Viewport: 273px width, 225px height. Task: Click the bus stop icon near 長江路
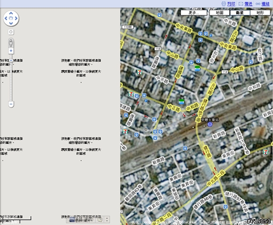point(250,62)
